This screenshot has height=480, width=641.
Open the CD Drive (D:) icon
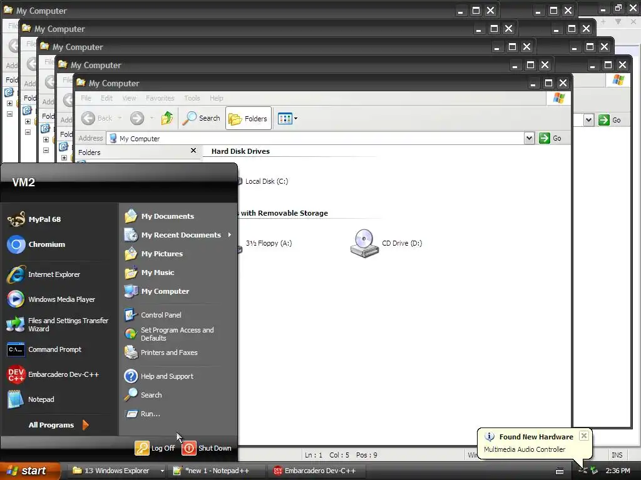pos(386,243)
